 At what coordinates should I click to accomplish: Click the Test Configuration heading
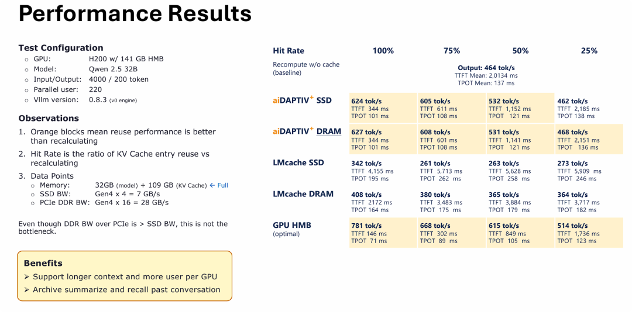[x=61, y=48]
